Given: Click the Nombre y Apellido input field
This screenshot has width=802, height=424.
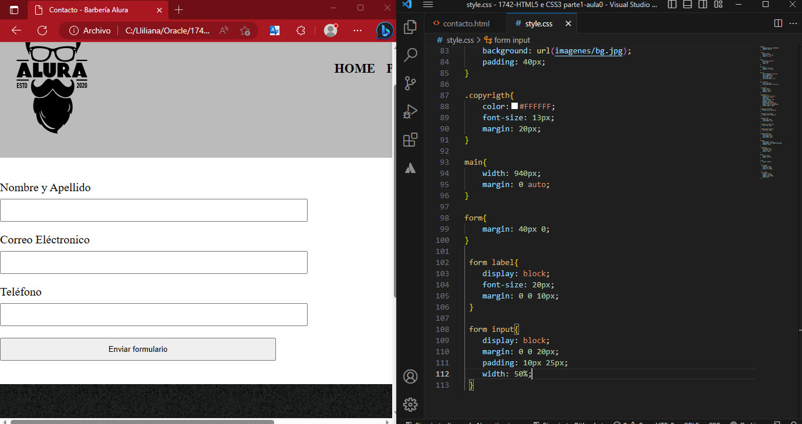Looking at the screenshot, I should 154,210.
